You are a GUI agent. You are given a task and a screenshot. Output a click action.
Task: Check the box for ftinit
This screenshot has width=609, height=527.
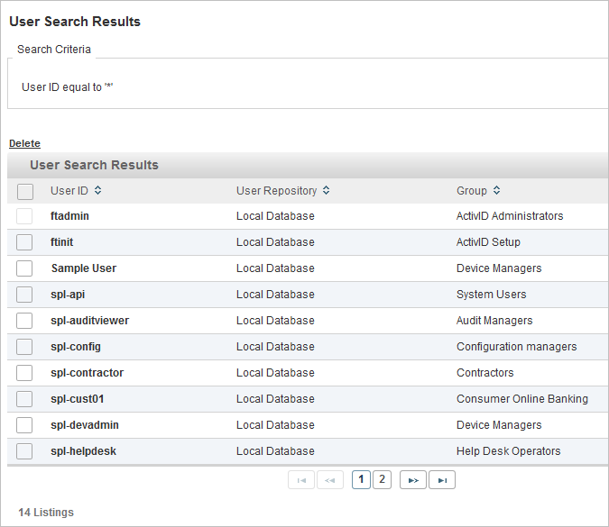[24, 242]
